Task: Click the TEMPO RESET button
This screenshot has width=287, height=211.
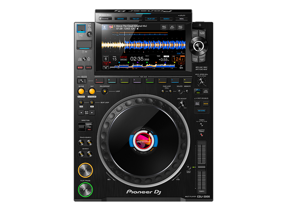Action: 188,167
